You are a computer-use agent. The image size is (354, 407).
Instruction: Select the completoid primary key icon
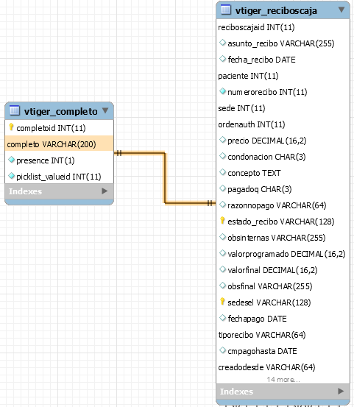coord(11,127)
